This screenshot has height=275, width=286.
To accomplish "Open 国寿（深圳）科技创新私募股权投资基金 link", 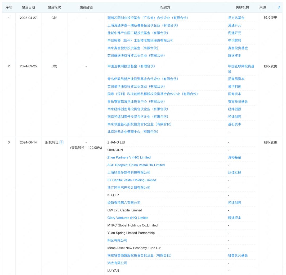I will pos(153,94).
